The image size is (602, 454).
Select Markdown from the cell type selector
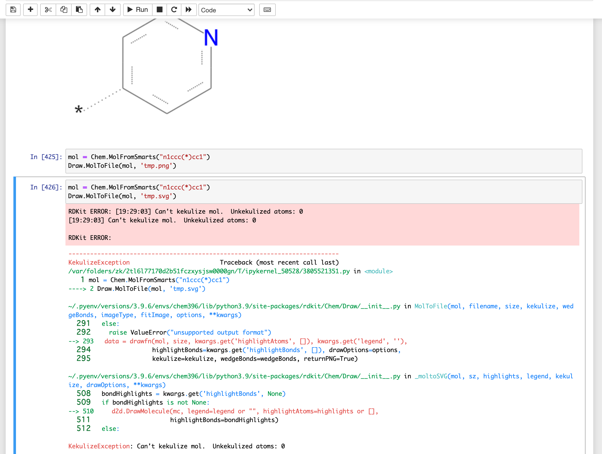point(226,10)
